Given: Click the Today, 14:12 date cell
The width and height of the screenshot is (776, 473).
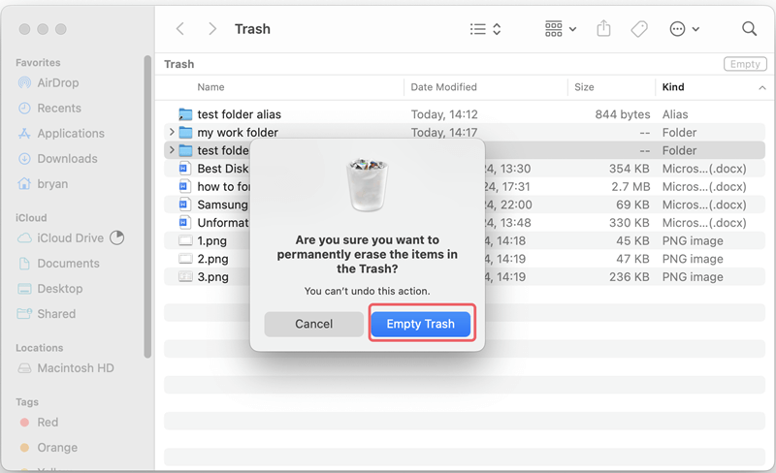Looking at the screenshot, I should pos(444,114).
